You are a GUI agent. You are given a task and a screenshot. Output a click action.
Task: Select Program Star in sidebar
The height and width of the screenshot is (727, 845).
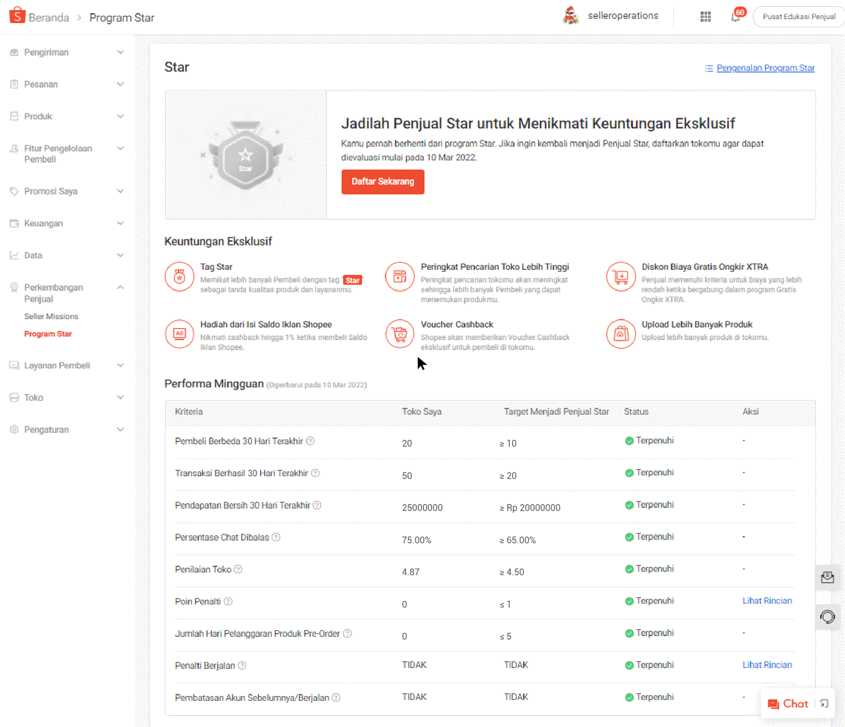point(48,334)
